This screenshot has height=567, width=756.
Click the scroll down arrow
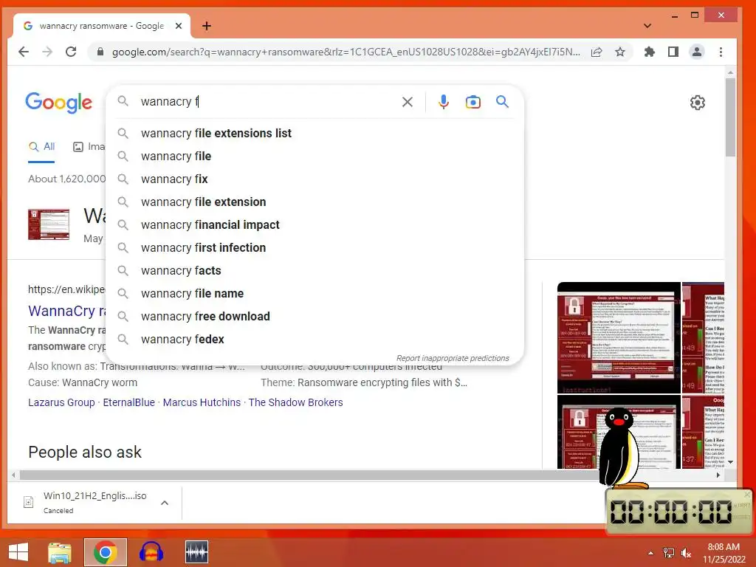pyautogui.click(x=730, y=462)
